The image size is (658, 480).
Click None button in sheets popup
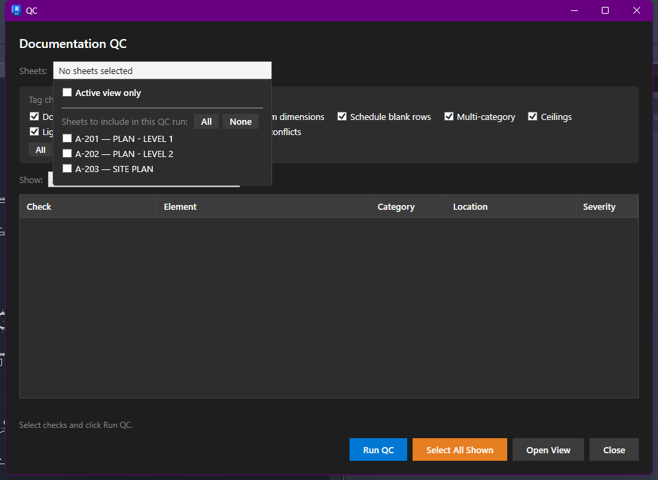tap(241, 121)
